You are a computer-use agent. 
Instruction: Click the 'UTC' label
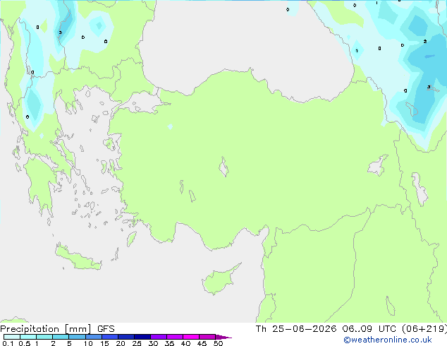[x=387, y=329]
